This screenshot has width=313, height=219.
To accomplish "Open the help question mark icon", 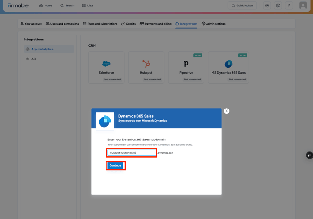I will click(x=288, y=5).
